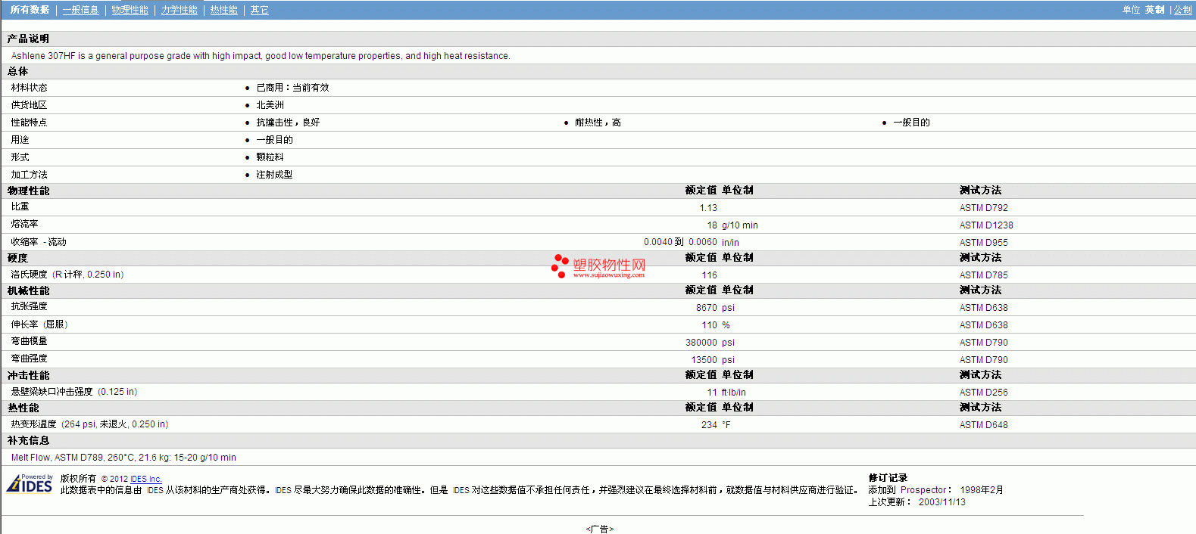The width and height of the screenshot is (1196, 534).
Task: Click the elongation value 110
Action: (709, 325)
